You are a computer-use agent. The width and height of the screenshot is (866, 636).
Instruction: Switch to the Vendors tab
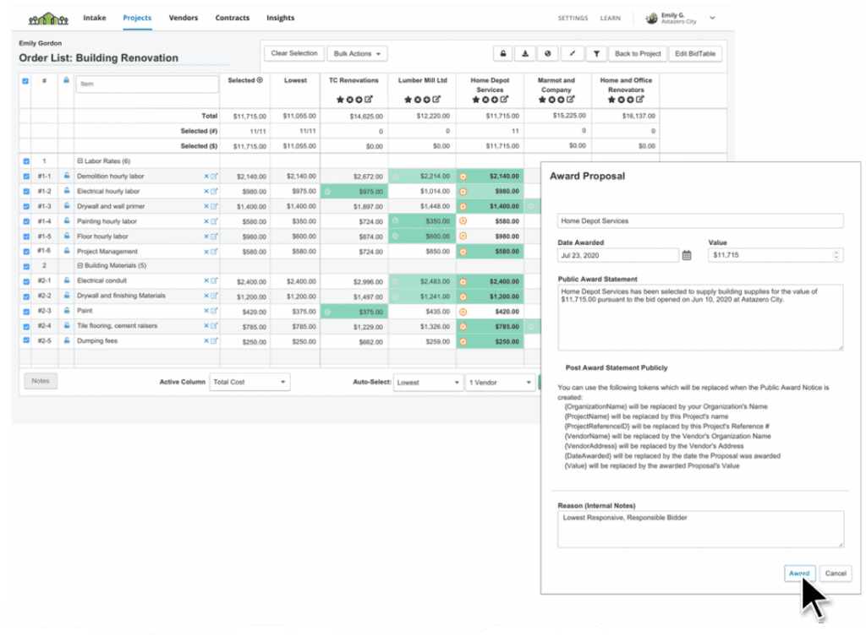point(184,18)
